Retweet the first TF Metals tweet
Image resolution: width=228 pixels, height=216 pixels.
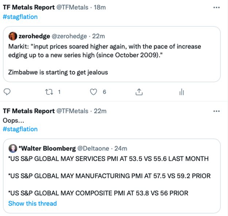pyautogui.click(x=49, y=92)
